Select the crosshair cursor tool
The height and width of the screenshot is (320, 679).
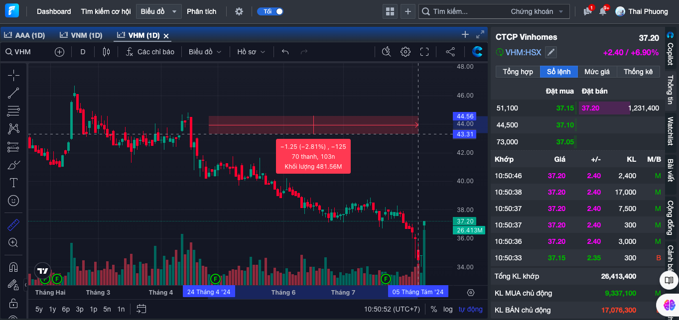[x=13, y=75]
